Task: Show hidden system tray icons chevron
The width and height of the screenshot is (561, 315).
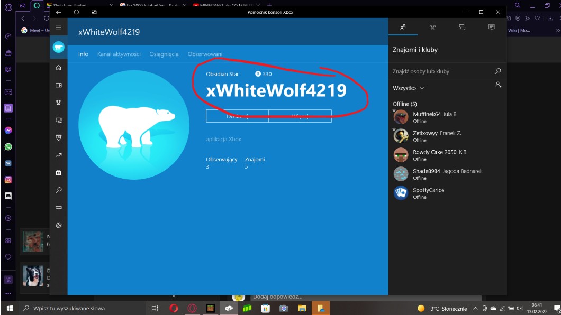Action: pyautogui.click(x=476, y=308)
